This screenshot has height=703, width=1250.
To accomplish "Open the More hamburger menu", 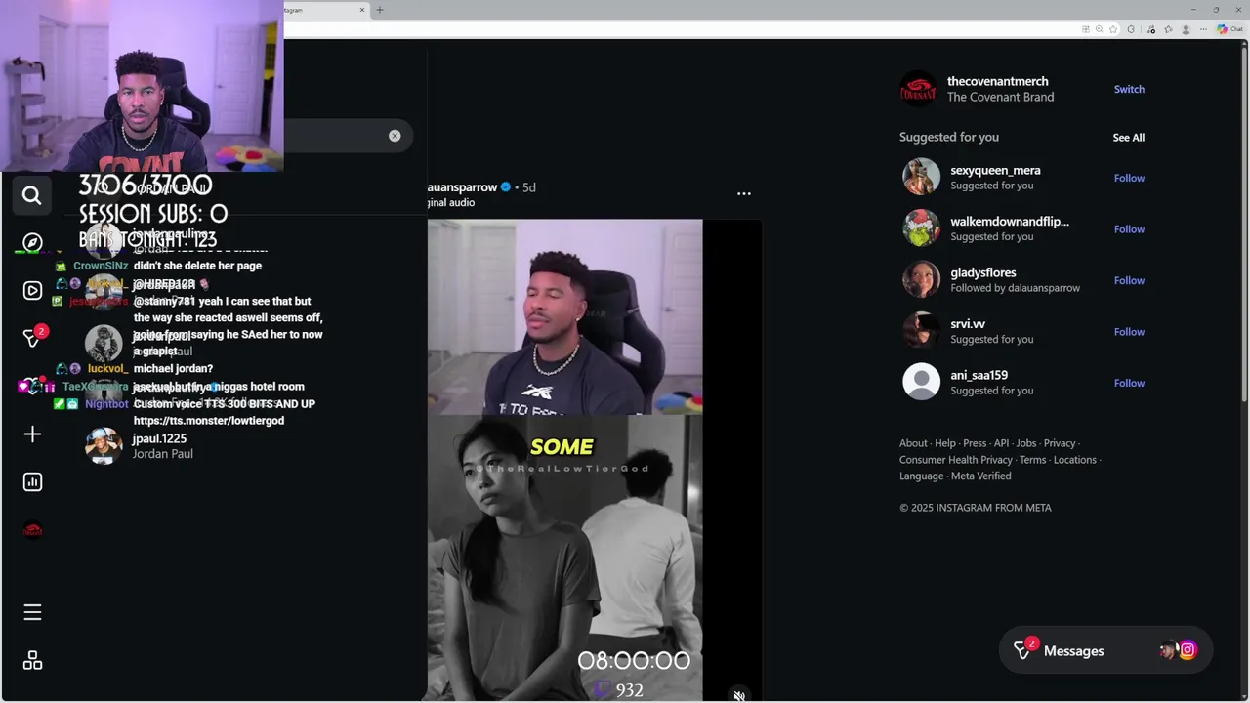I will tap(32, 612).
